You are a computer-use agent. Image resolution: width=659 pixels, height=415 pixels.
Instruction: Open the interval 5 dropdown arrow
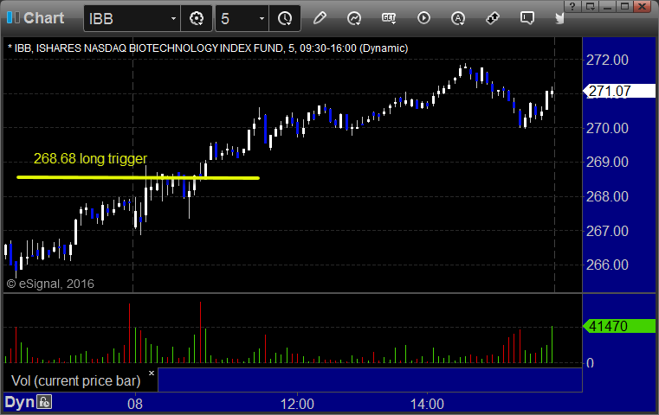(x=262, y=18)
